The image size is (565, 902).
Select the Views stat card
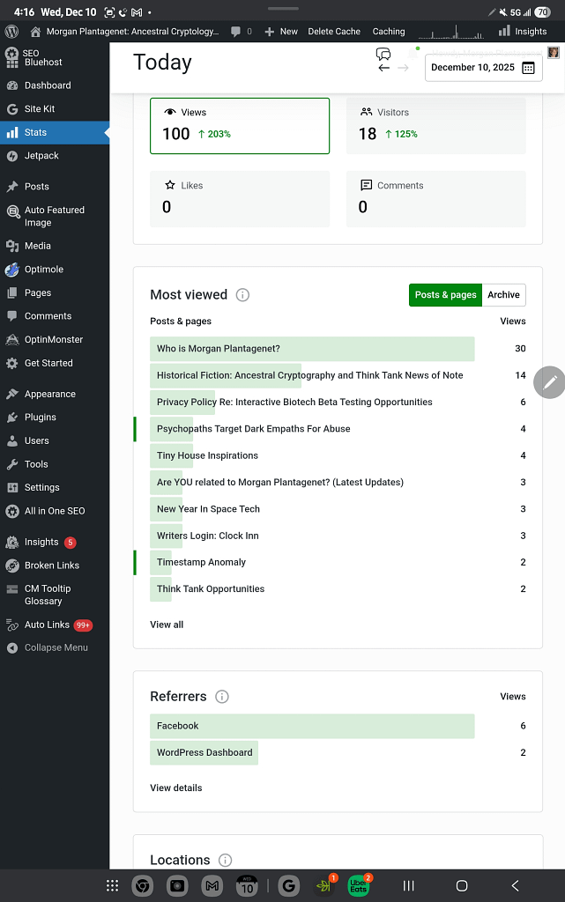tap(240, 125)
